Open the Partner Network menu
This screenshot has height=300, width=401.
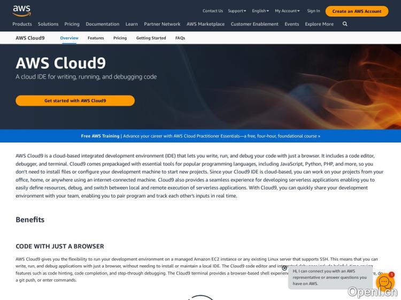(x=162, y=24)
